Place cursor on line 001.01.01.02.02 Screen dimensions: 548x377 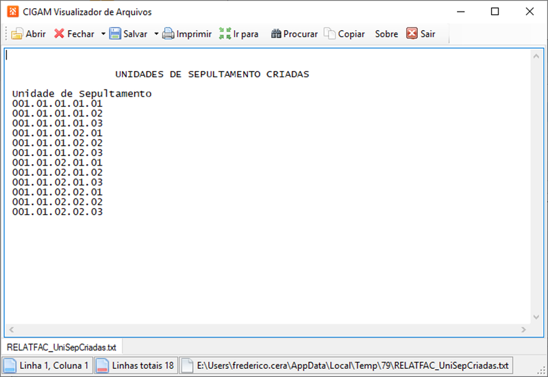click(x=58, y=143)
